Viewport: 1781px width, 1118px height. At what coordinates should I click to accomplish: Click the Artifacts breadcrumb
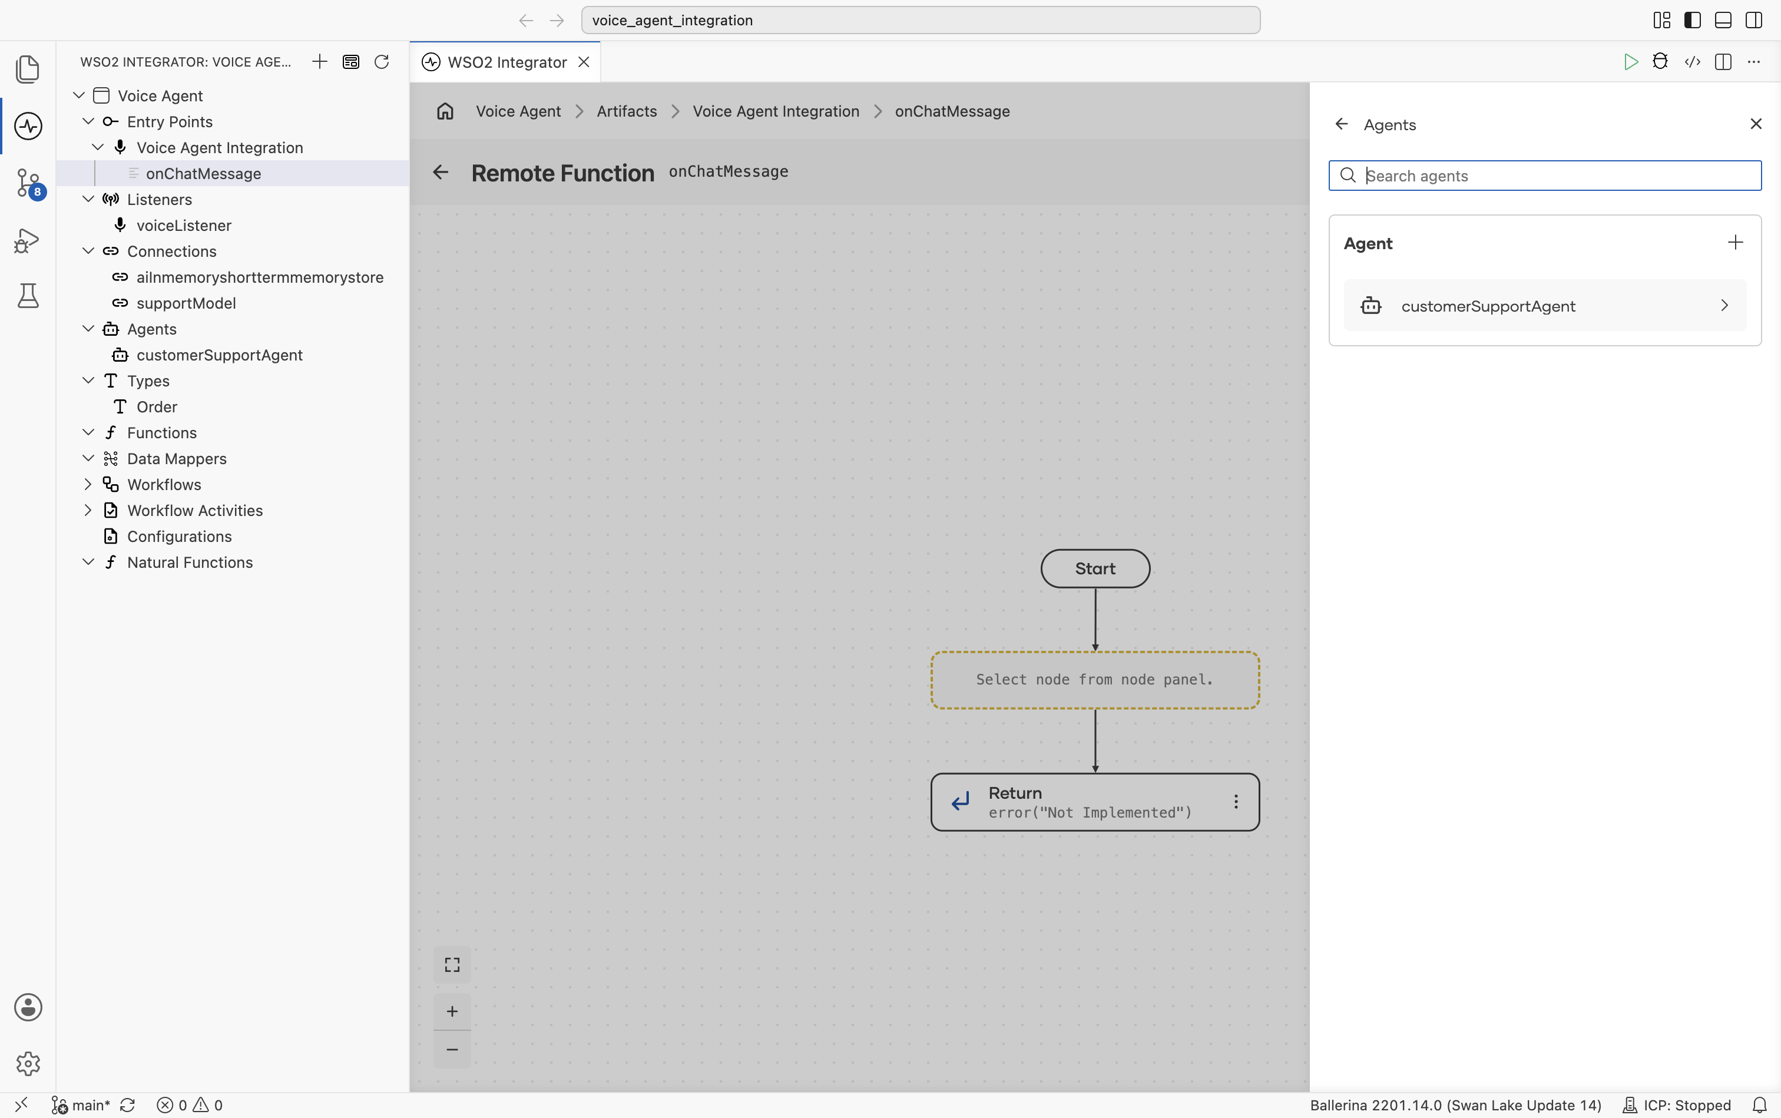click(626, 112)
